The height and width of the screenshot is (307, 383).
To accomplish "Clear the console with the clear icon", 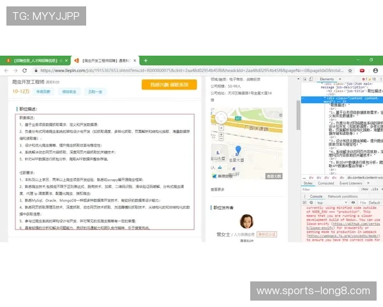I will pos(312,203).
